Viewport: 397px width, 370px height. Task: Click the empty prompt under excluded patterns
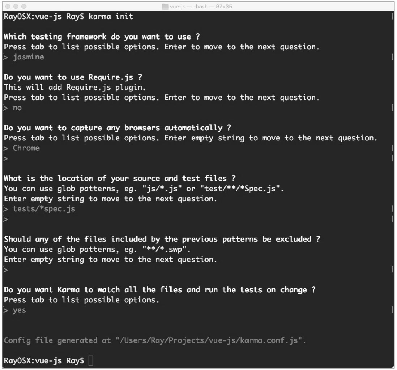click(5, 270)
